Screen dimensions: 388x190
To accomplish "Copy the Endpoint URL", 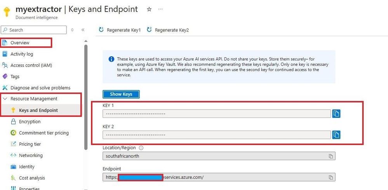I will 331,177.
